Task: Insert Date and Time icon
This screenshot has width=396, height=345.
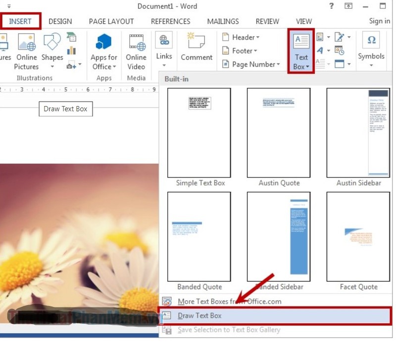Action: click(339, 51)
